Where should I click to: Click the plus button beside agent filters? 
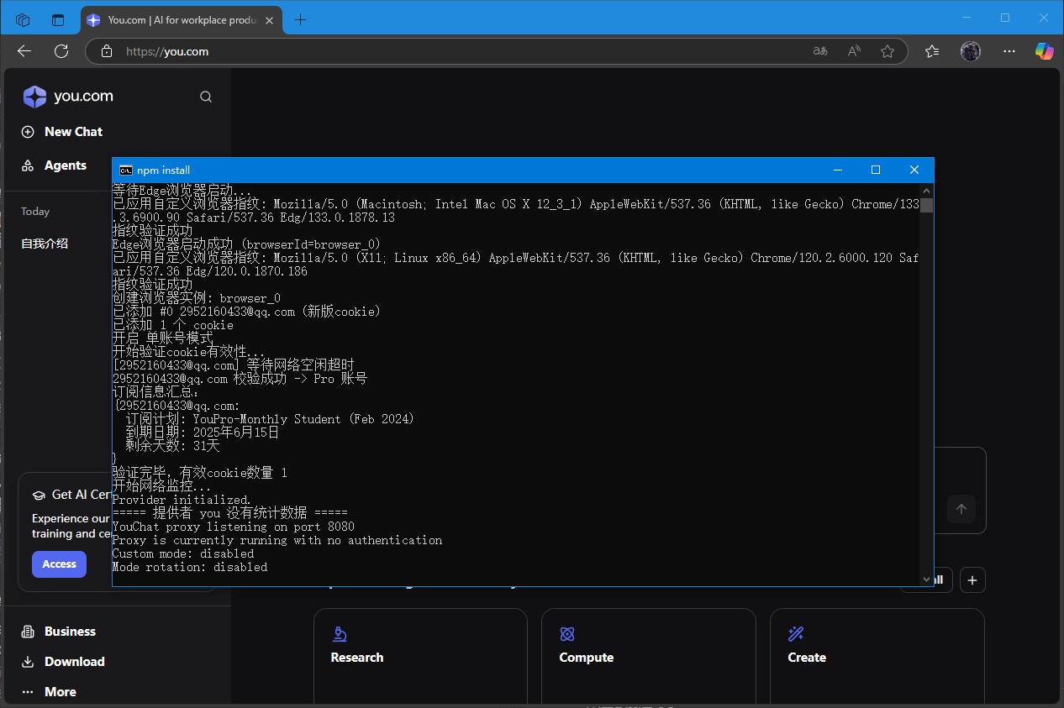(x=972, y=580)
